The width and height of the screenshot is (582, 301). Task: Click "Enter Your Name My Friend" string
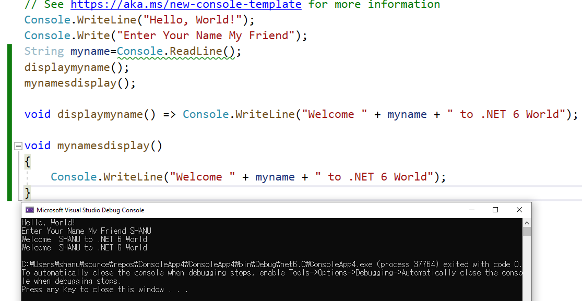(206, 35)
